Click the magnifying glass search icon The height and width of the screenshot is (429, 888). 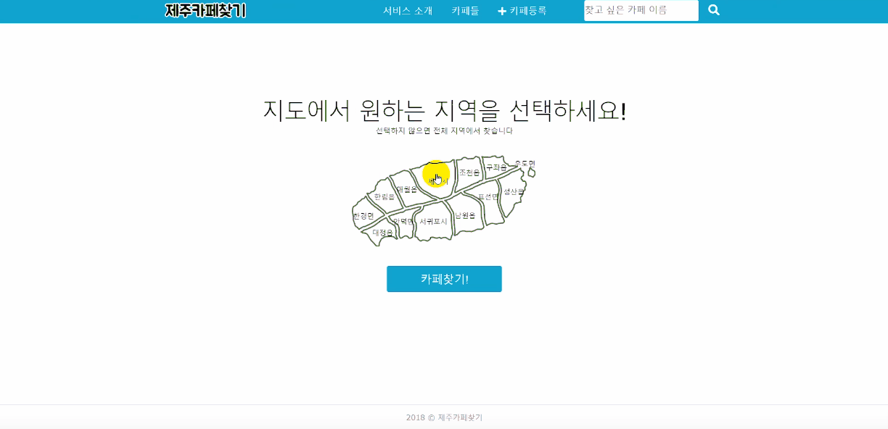click(714, 10)
